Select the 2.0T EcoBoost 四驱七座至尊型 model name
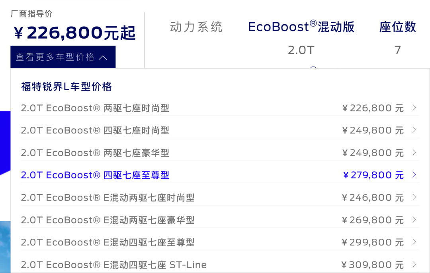The width and height of the screenshot is (430, 273). 95,175
